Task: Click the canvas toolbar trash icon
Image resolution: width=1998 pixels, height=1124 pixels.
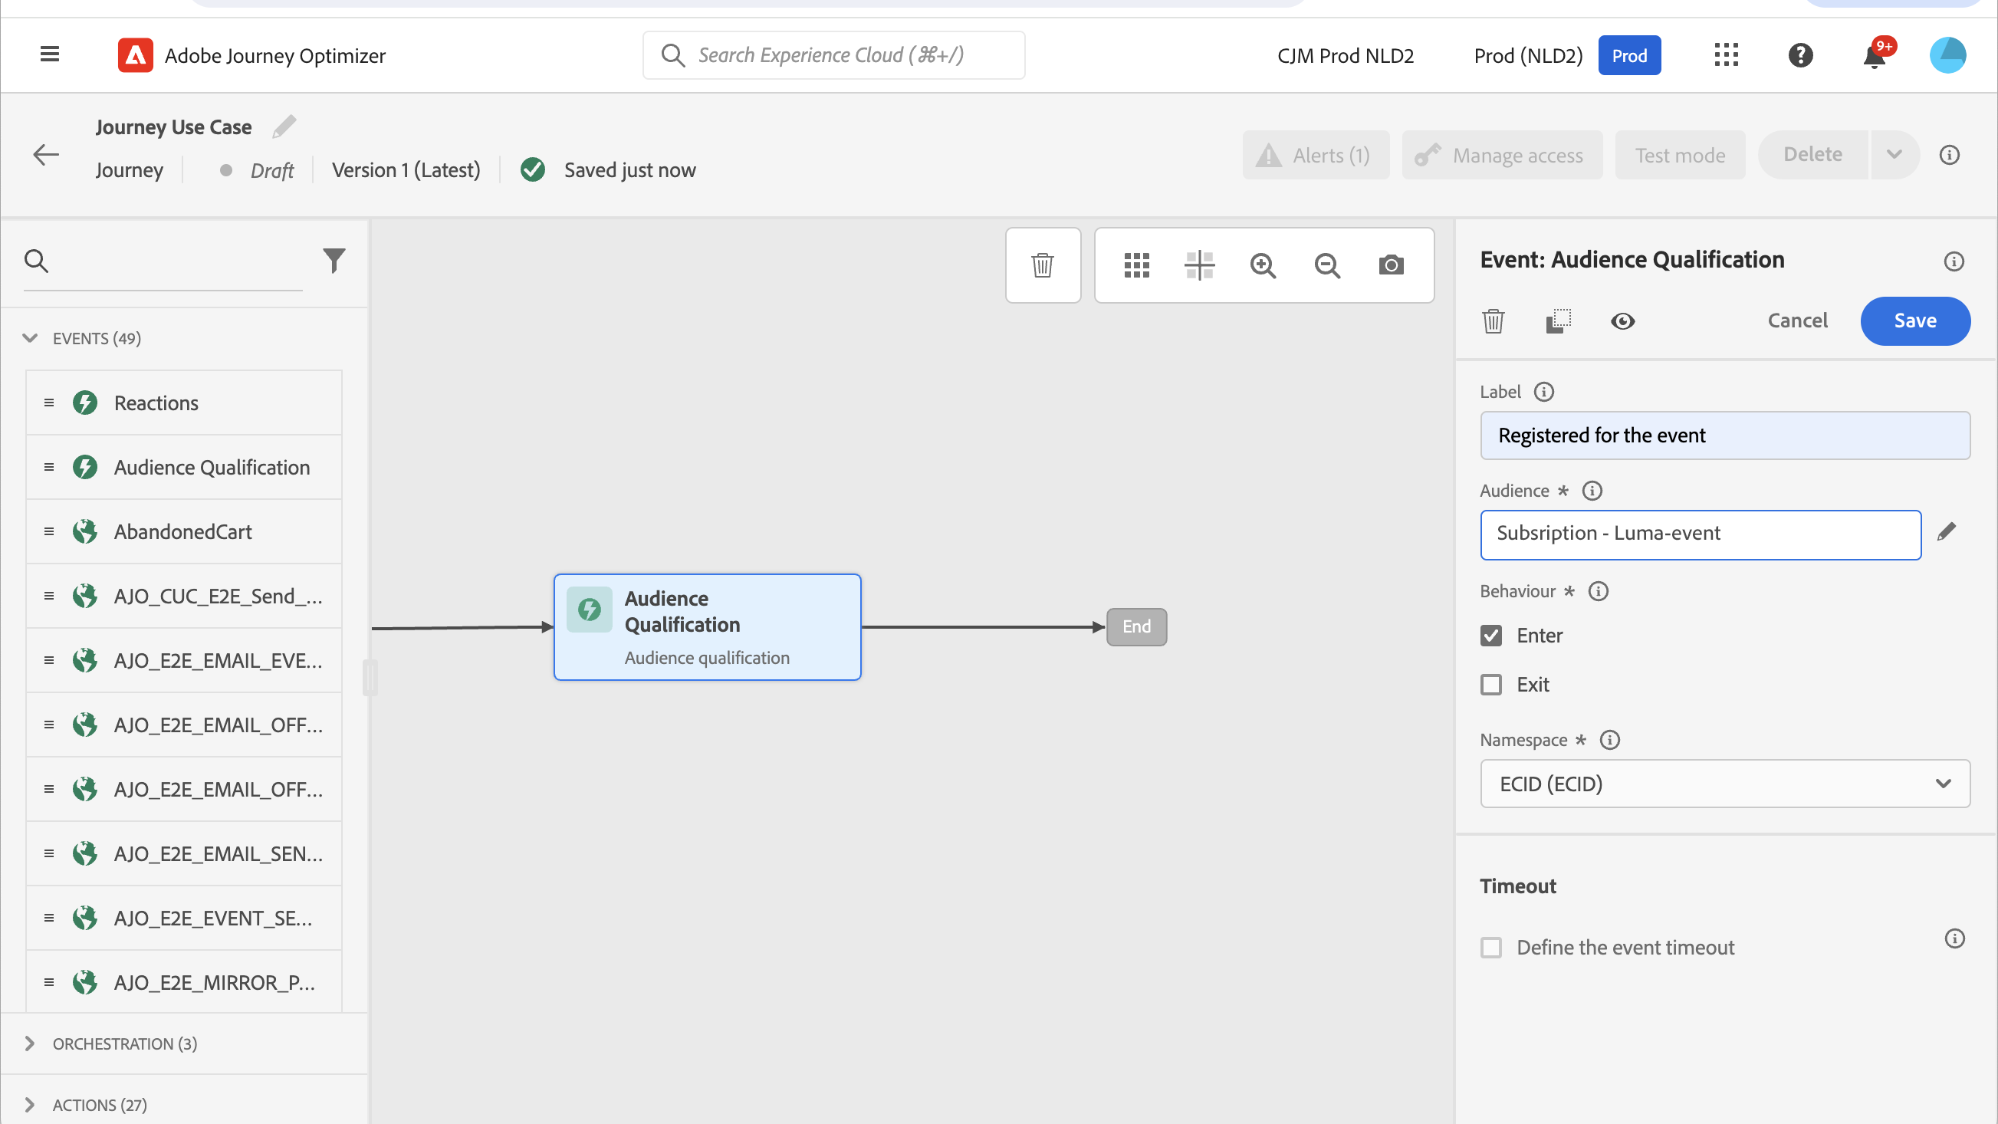Action: pyautogui.click(x=1043, y=265)
